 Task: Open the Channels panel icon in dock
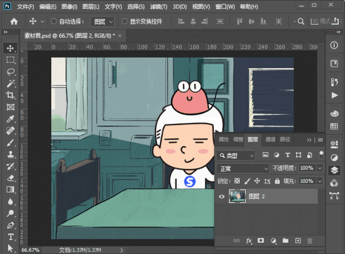click(334, 183)
